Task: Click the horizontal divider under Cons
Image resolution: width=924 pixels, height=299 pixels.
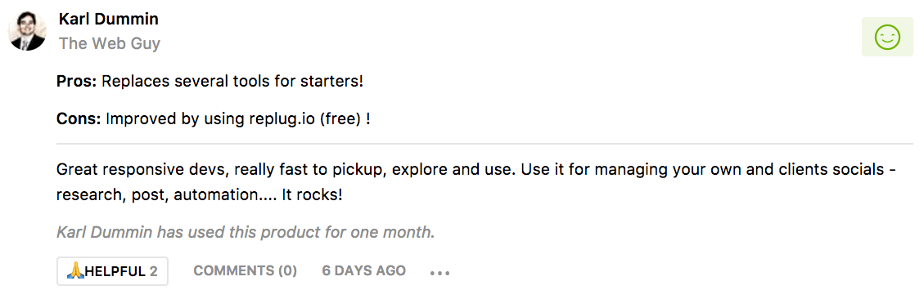Action: 485,144
